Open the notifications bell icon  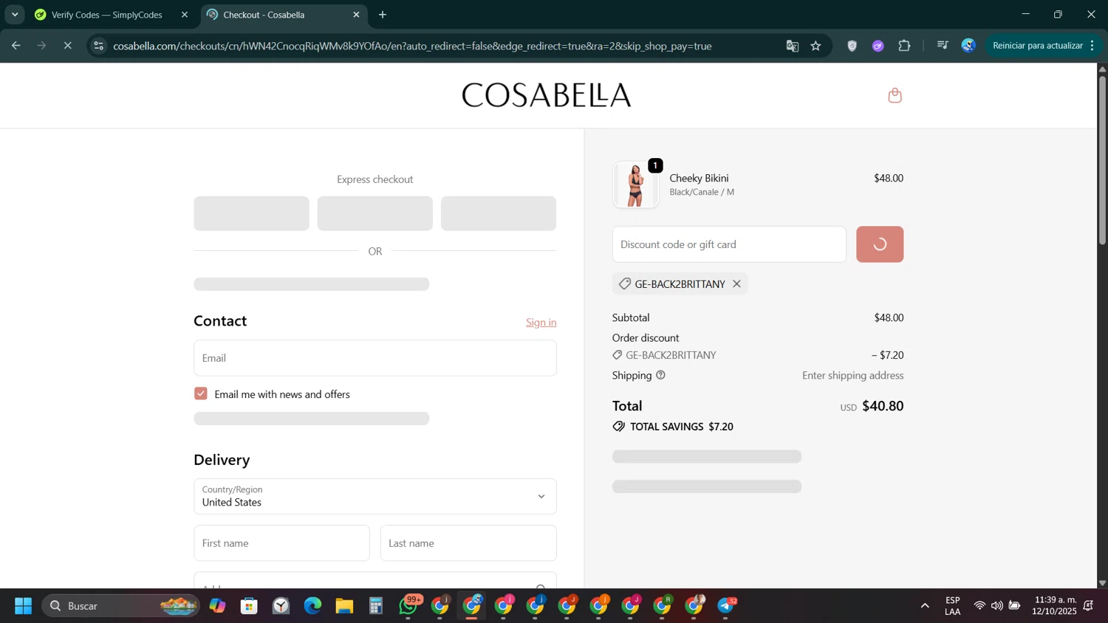[1088, 606]
